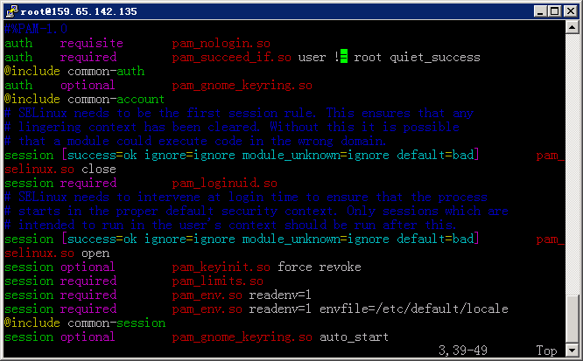
Task: Click on pam_loginuid.so text
Action: [x=224, y=184]
